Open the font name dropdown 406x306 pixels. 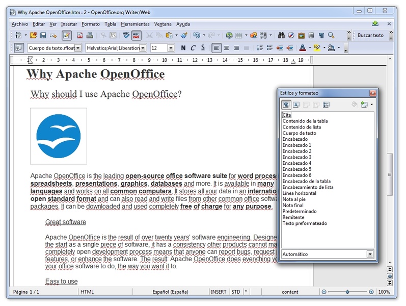tap(143, 48)
